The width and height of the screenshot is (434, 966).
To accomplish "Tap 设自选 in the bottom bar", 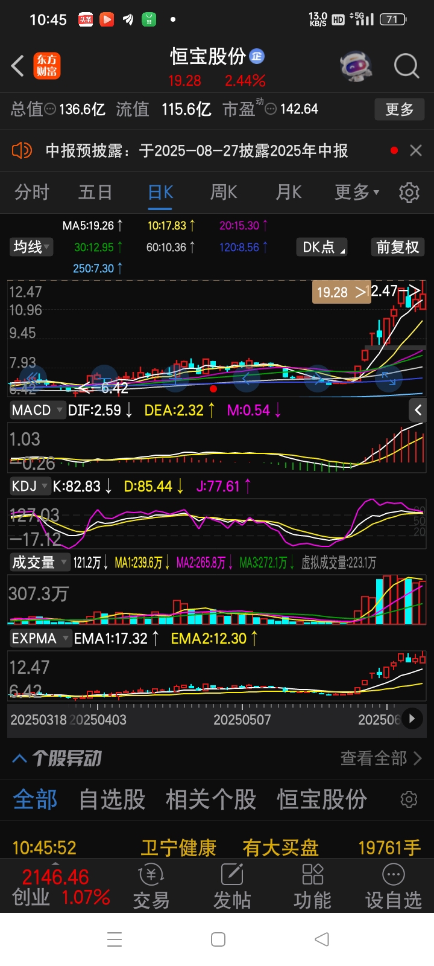I will (394, 886).
